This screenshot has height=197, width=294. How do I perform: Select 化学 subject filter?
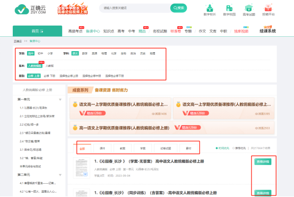(x=114, y=53)
